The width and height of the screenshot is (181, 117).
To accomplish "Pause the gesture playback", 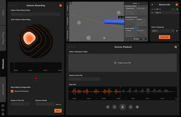I will [x=122, y=107].
